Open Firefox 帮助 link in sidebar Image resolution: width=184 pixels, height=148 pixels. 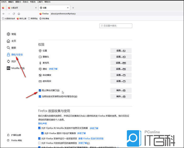point(14,140)
